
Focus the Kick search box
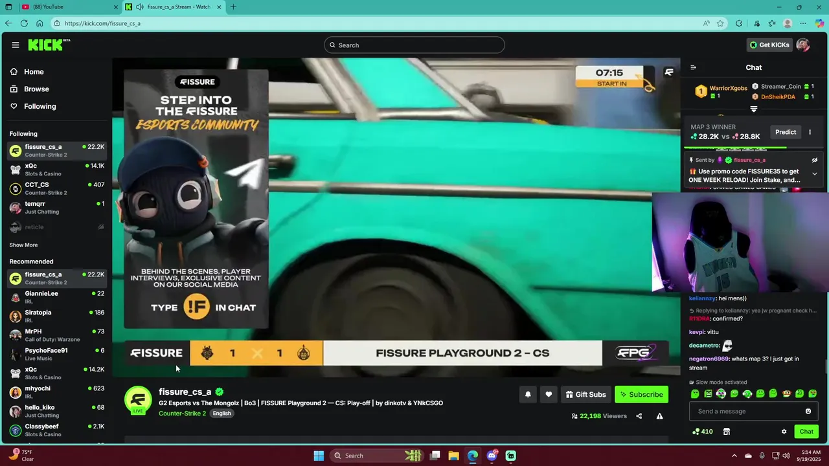[x=414, y=45]
